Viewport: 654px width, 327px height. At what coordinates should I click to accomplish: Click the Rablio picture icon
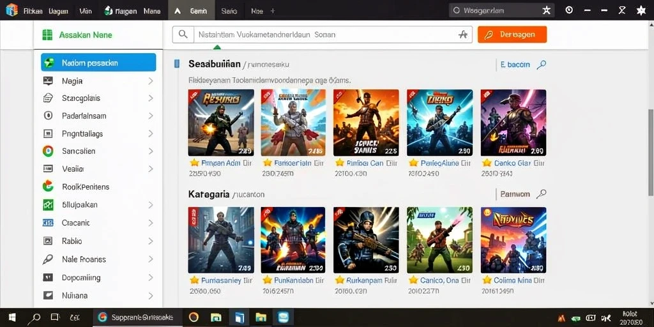tap(48, 241)
